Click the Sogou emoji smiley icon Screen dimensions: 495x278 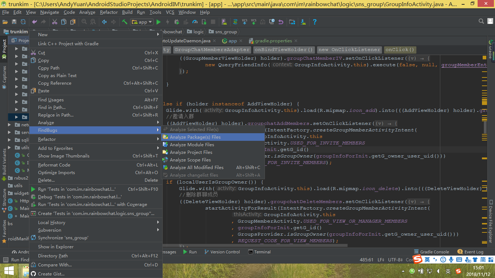click(443, 260)
